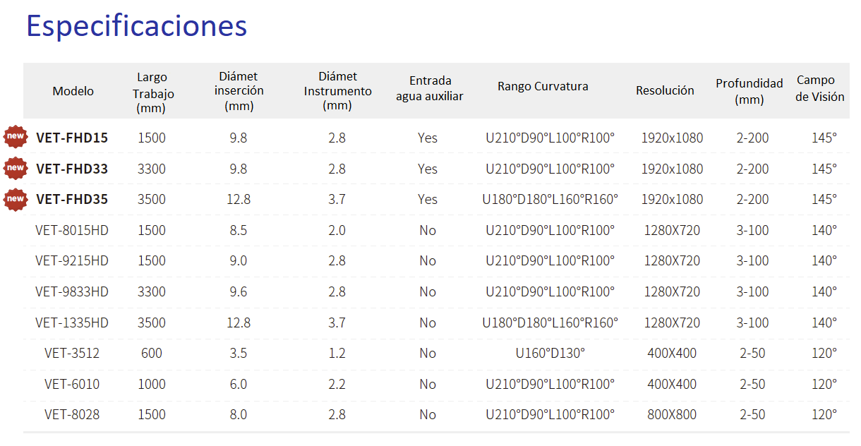Viewport: 861px width, 446px height.
Task: Click the Especificaciones page heading
Action: pos(136,26)
